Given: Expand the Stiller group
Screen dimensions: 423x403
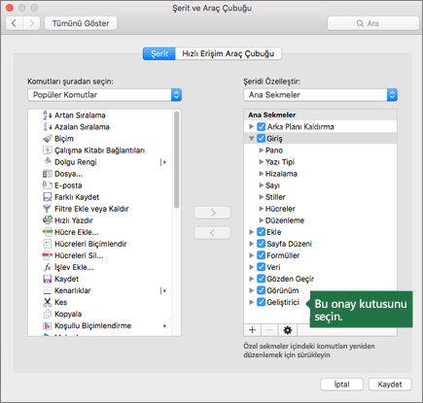Looking at the screenshot, I should [262, 197].
